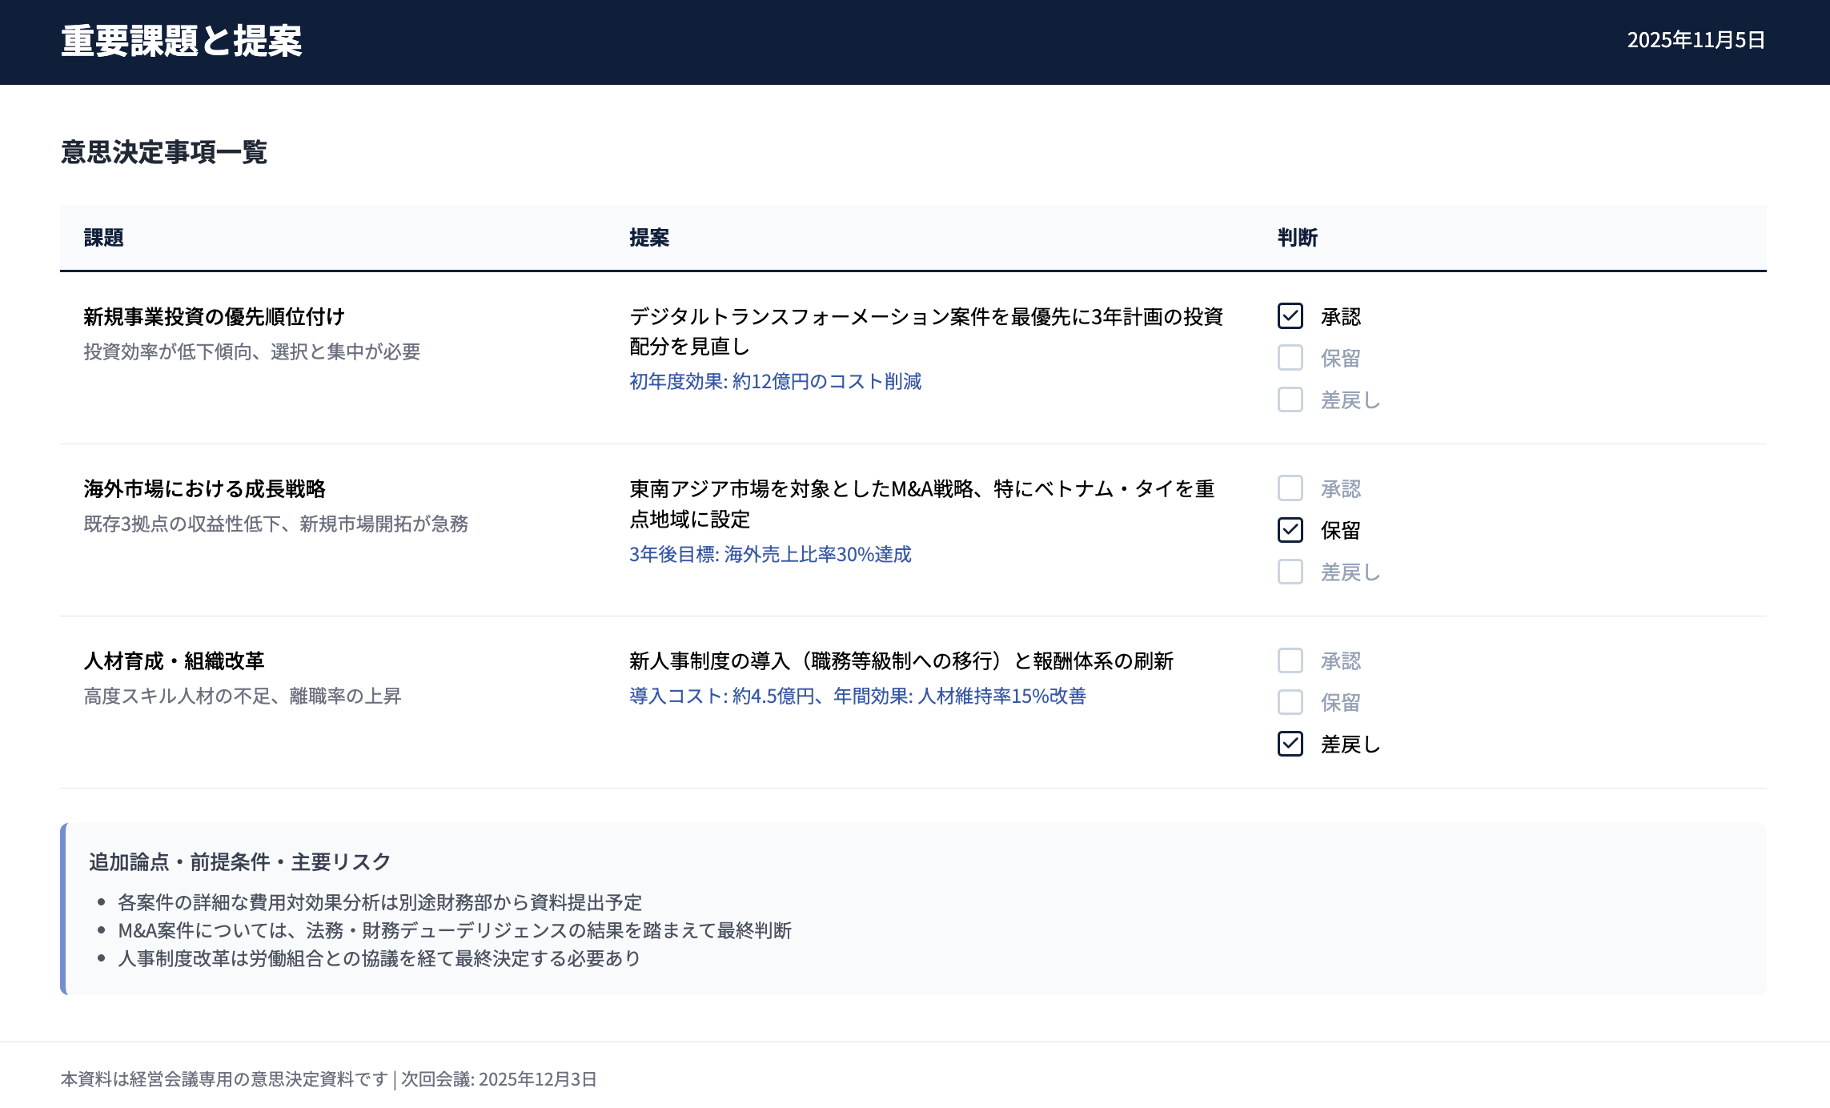The width and height of the screenshot is (1830, 1108).
Task: Check 承認 for 海外市場における成長戦略
Action: [1290, 488]
